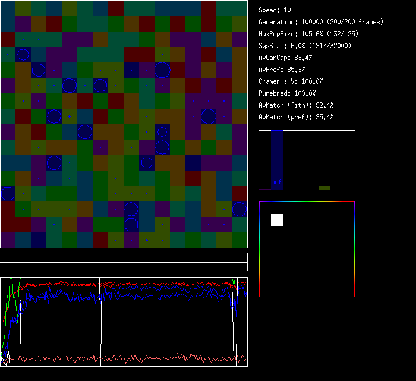Select the Generation counter text
The height and width of the screenshot is (381, 416).
[x=321, y=22]
